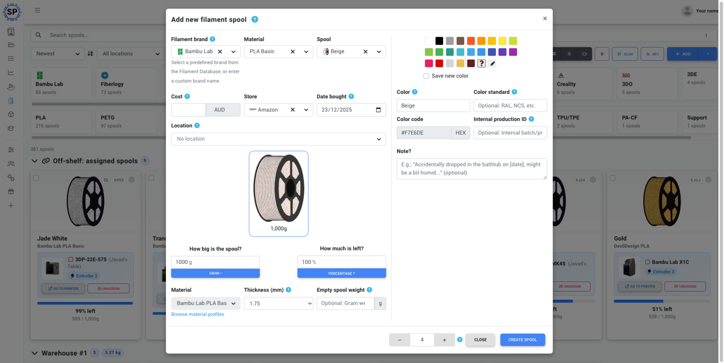
Task: Select the Gold spool card checkbox
Action: point(613,178)
